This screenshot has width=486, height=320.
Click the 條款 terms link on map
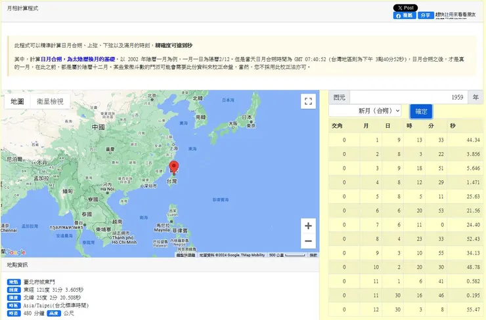313,254
